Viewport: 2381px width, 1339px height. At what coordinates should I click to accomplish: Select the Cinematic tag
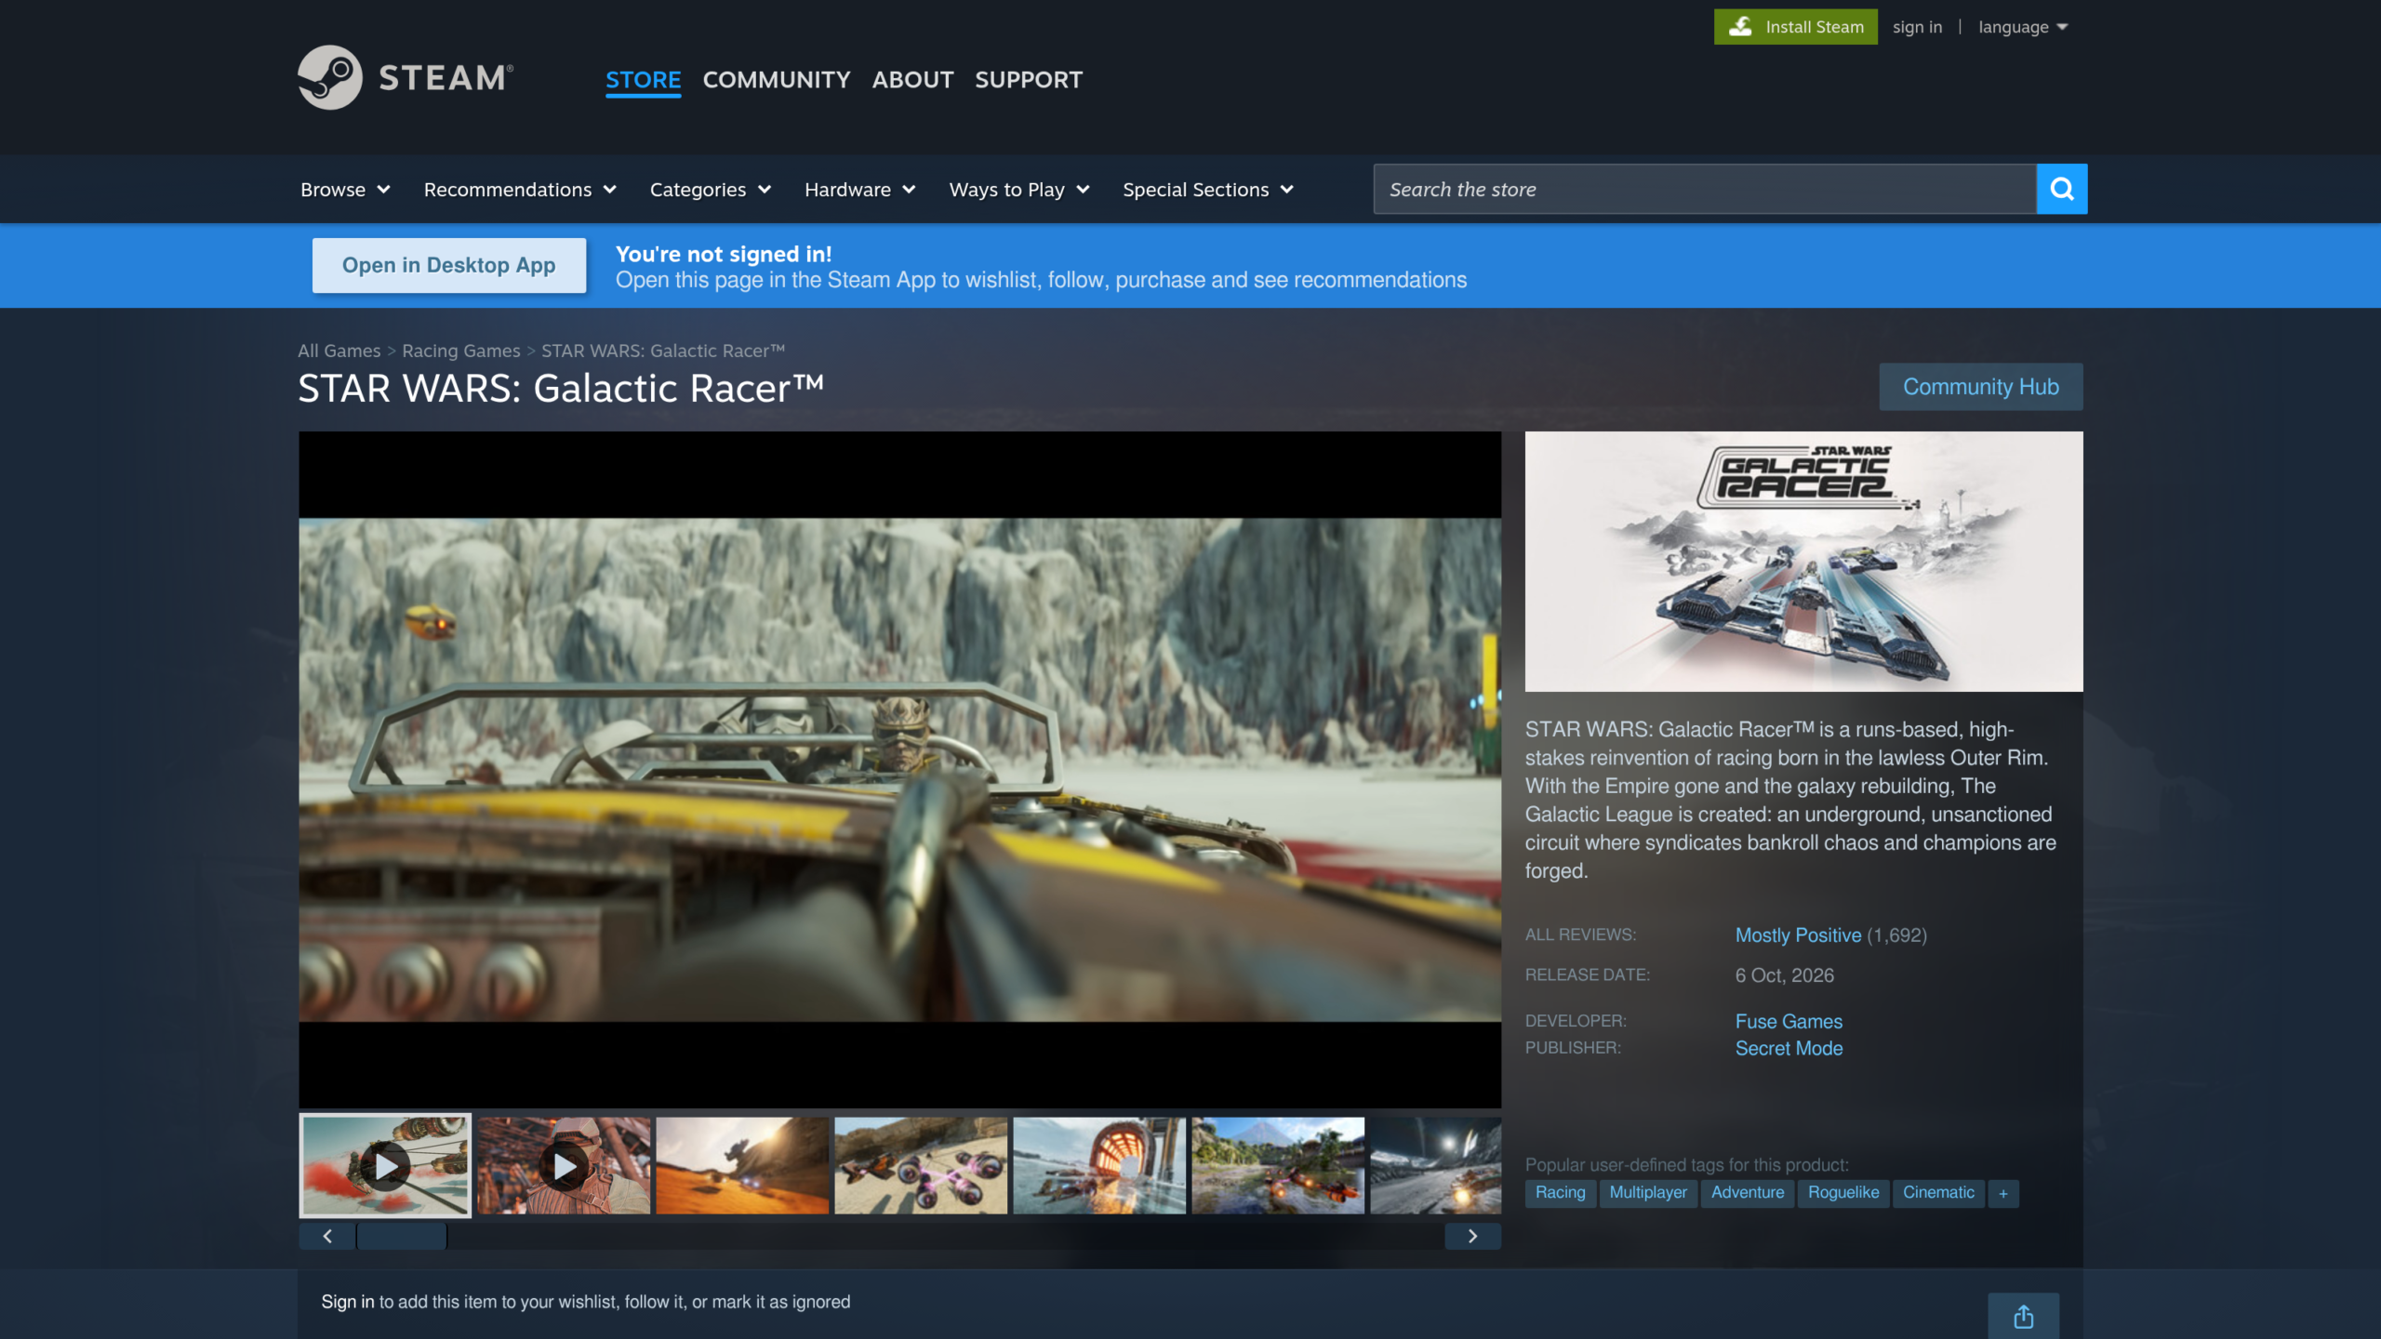pyautogui.click(x=1938, y=1193)
